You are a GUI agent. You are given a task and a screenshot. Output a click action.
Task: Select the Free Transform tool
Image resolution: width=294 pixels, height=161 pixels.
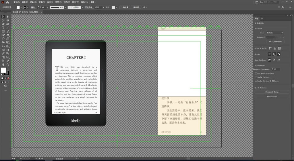[8, 43]
